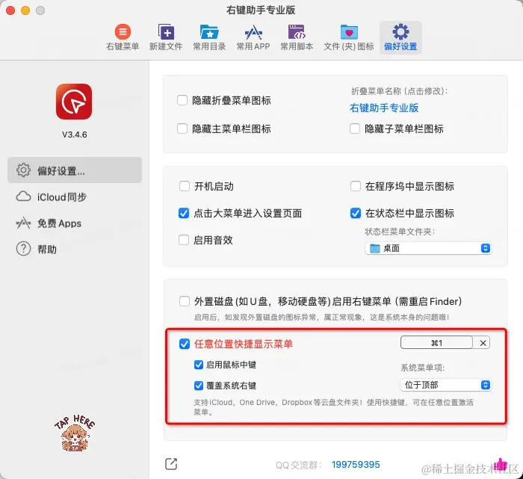Select 偏好设置... in the sidebar
Image resolution: width=523 pixels, height=479 pixels.
(75, 170)
